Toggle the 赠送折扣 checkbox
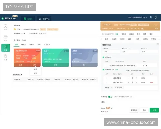 click(x=103, y=57)
